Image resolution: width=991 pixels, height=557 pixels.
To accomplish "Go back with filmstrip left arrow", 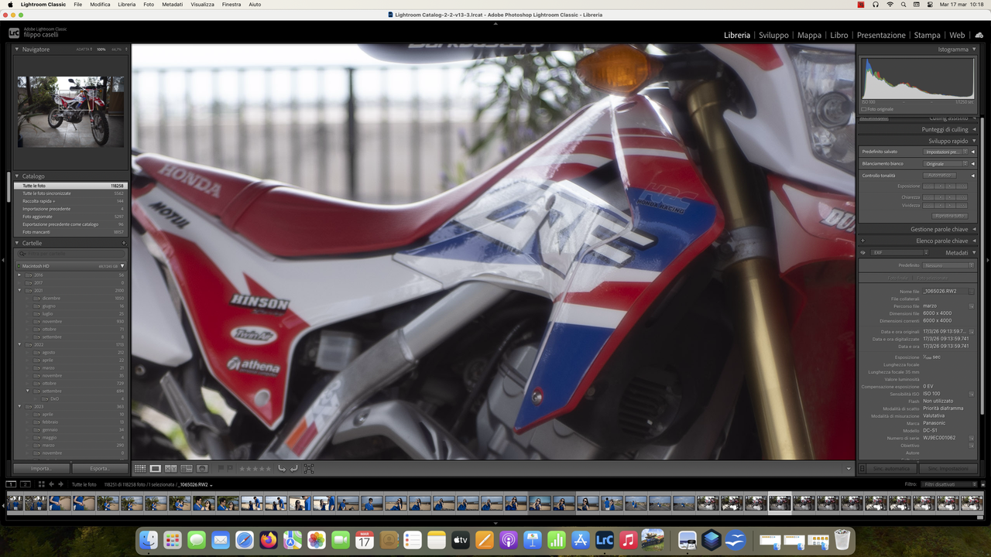I will (x=52, y=484).
